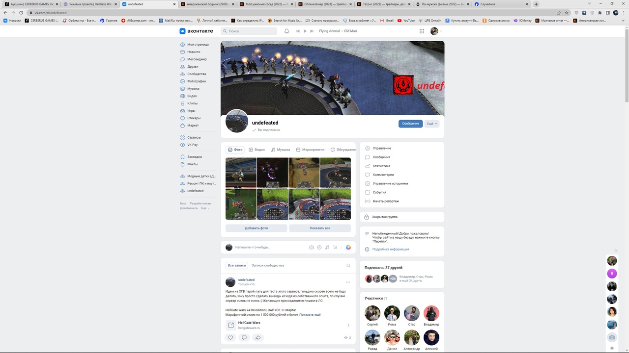Click the Файлы sidebar icon
The height and width of the screenshot is (353, 629).
[x=183, y=164]
